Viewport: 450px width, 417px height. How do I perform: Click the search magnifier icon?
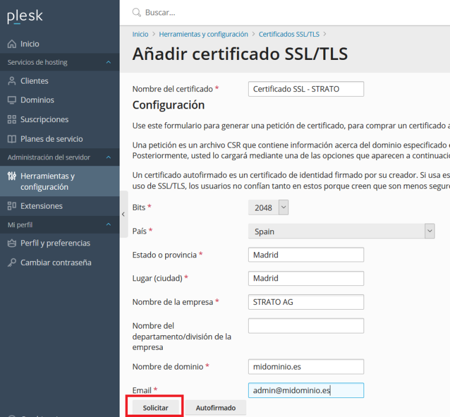tap(137, 12)
